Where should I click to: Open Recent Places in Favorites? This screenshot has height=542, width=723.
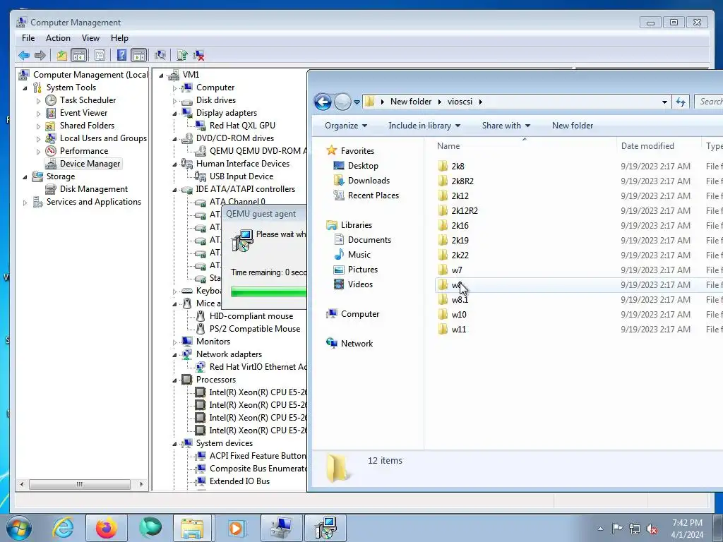(373, 195)
